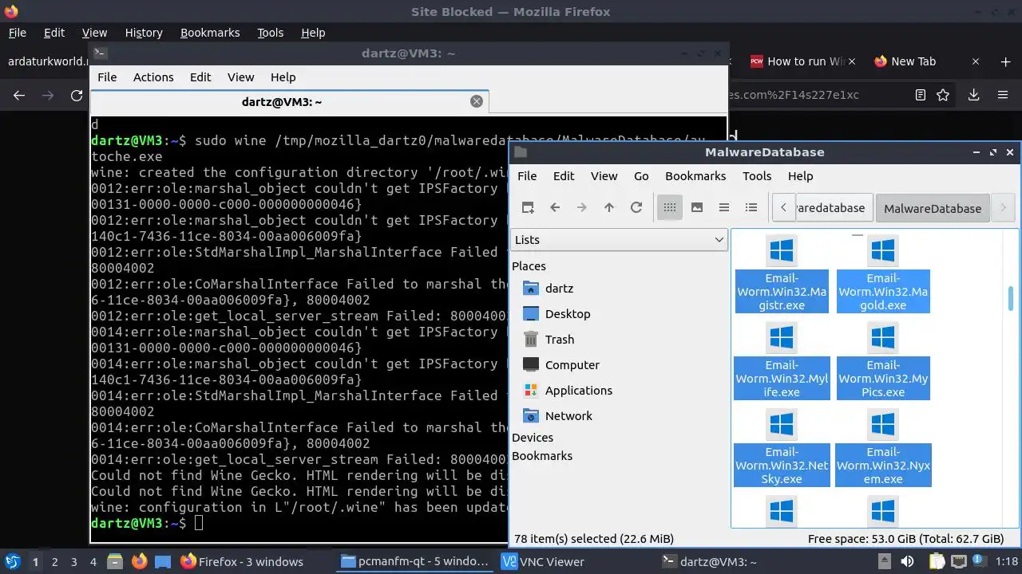
Task: Reload the Firefox page
Action: pyautogui.click(x=77, y=95)
